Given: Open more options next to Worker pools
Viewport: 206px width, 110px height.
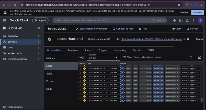Looking at the screenshot, I should 39,53.
